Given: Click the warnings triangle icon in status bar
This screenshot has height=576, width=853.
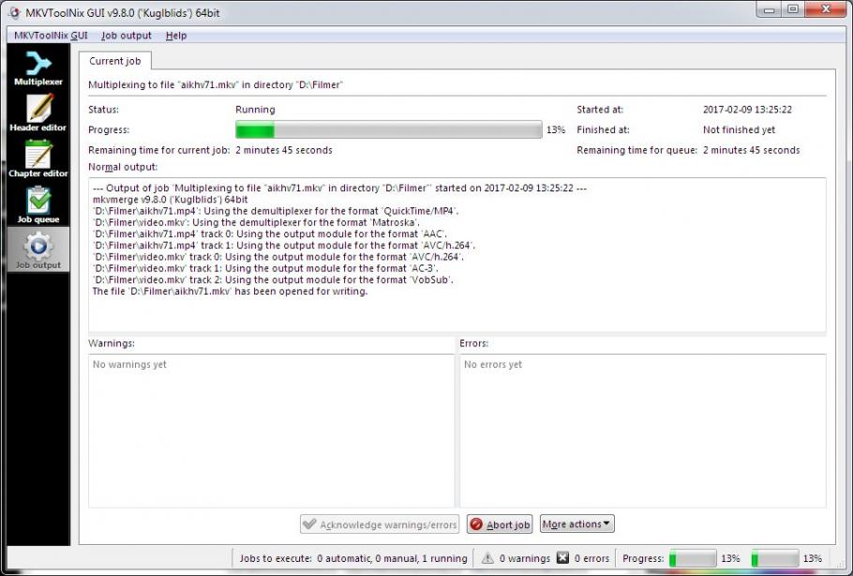Looking at the screenshot, I should pos(487,558).
